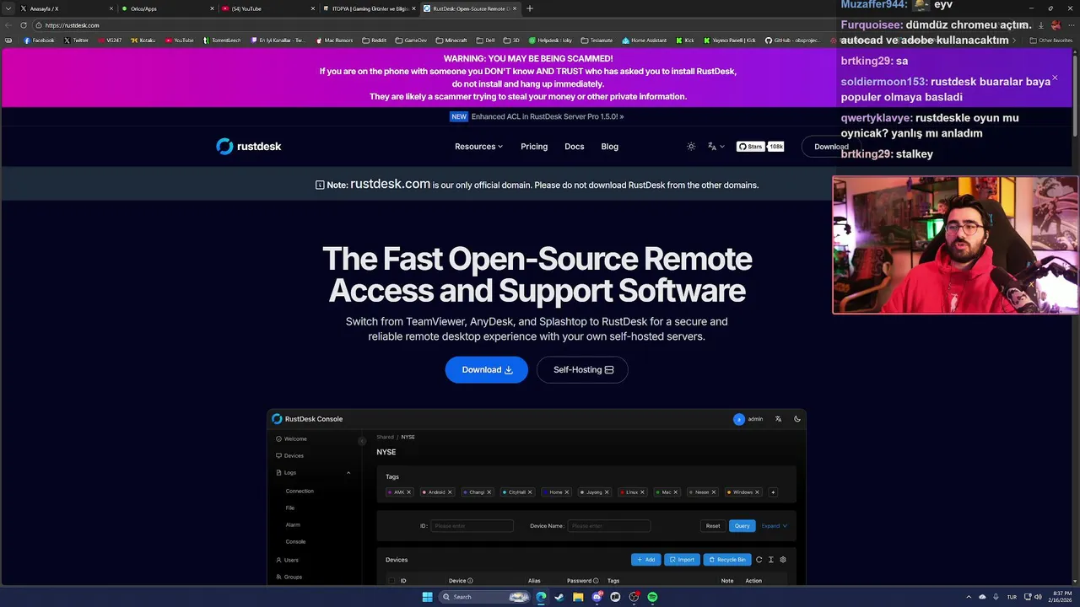The height and width of the screenshot is (607, 1080).
Task: Open the Home Assistant bookmark
Action: 645,40
